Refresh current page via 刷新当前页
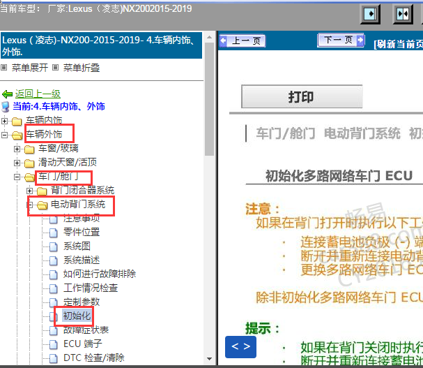The width and height of the screenshot is (423, 368). [398, 44]
